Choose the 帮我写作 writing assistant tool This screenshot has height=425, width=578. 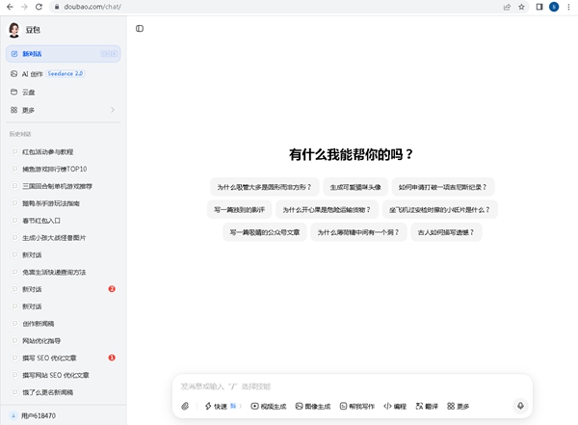pos(357,407)
